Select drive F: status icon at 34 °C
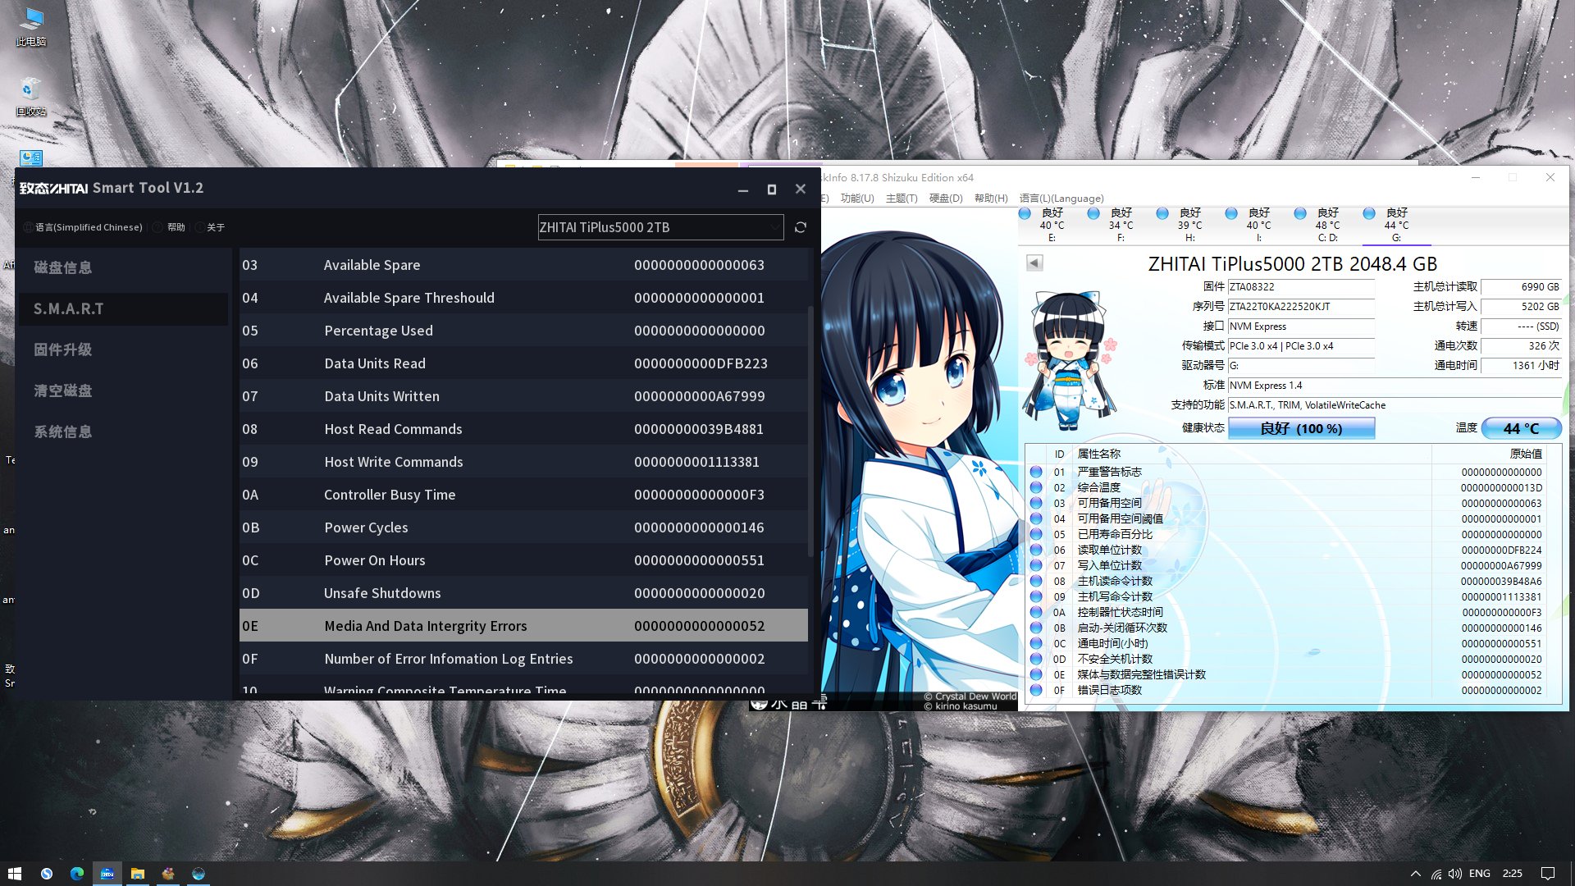Screen dimensions: 1575x886 (1093, 213)
